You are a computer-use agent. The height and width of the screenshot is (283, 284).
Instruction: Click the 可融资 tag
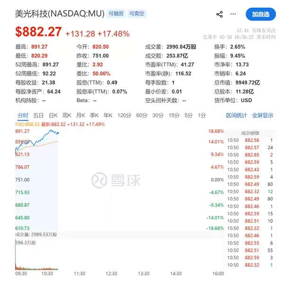tap(116, 14)
